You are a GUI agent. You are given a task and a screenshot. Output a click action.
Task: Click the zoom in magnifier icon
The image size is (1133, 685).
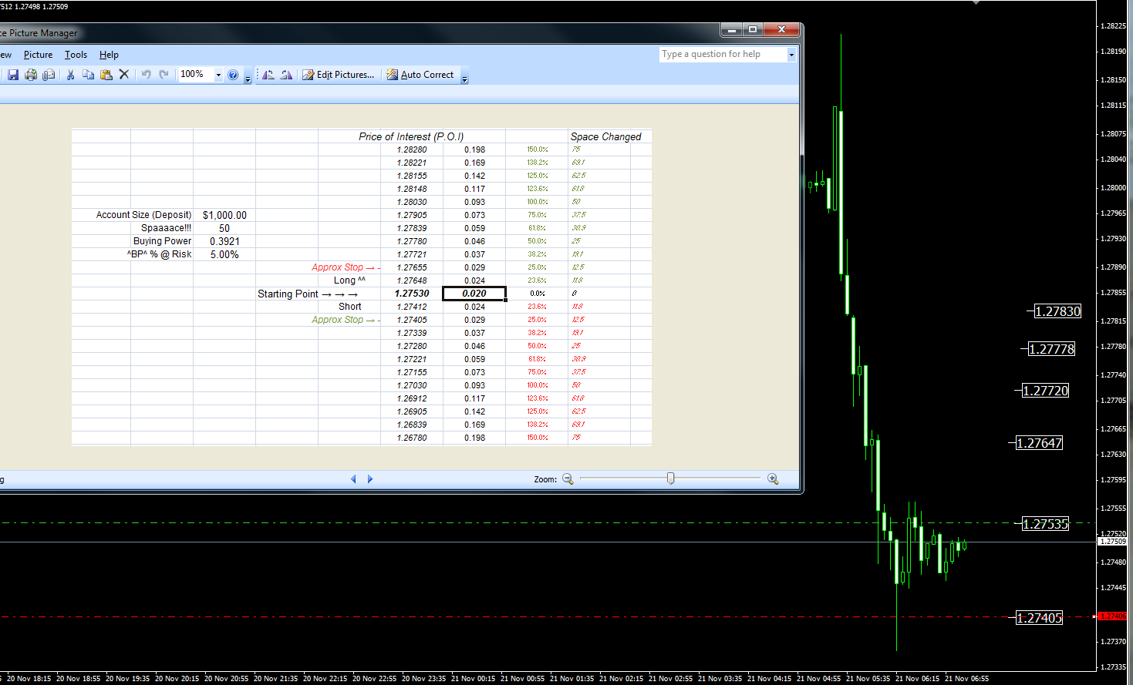pyautogui.click(x=773, y=479)
